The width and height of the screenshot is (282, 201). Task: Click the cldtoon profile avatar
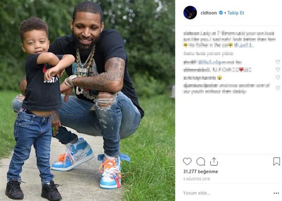pyautogui.click(x=190, y=12)
